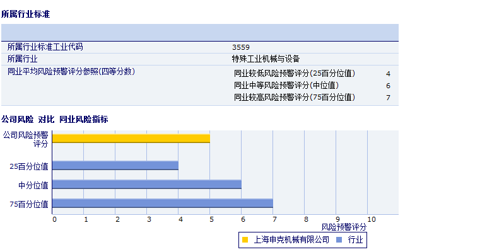Select the blue 75百分位值 bar in chart
504x252 pixels.
click(162, 203)
